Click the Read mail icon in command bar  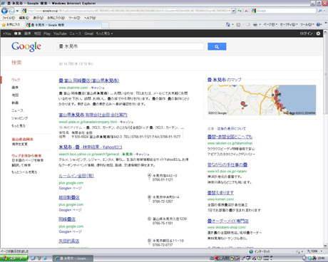(x=248, y=24)
